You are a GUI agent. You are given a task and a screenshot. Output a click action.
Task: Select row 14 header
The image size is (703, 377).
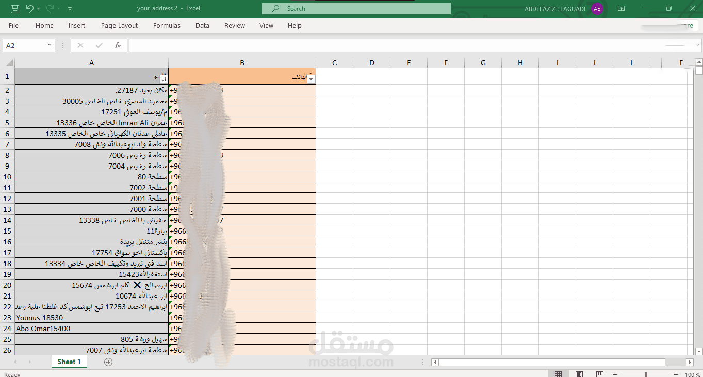coord(7,220)
